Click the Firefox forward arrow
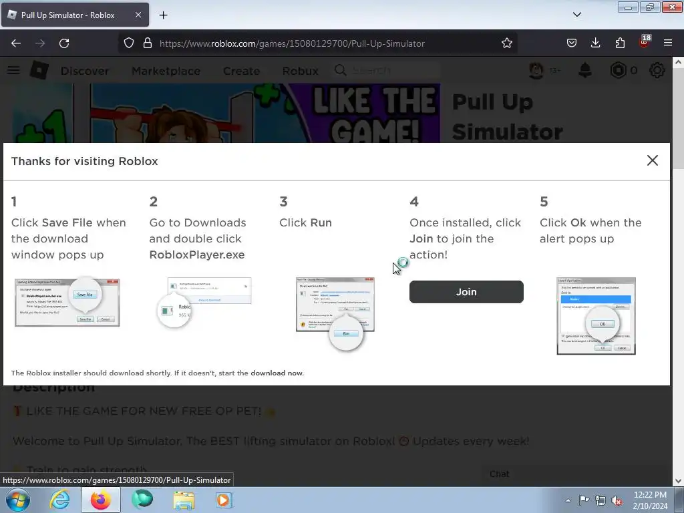The image size is (684, 513). point(40,43)
